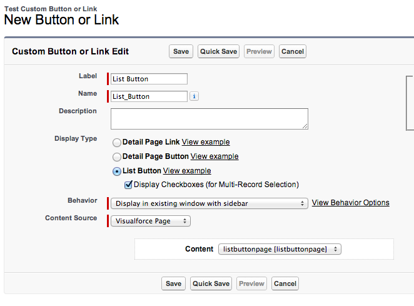The height and width of the screenshot is (306, 414).
Task: Open the Behavior dropdown
Action: [210, 203]
